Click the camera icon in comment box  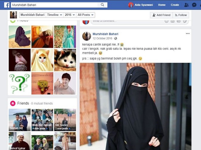tap(172, 21)
